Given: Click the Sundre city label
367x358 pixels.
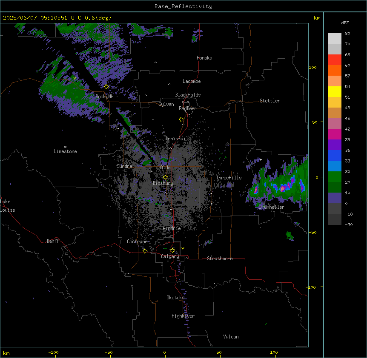Looking at the screenshot, I should (124, 166).
